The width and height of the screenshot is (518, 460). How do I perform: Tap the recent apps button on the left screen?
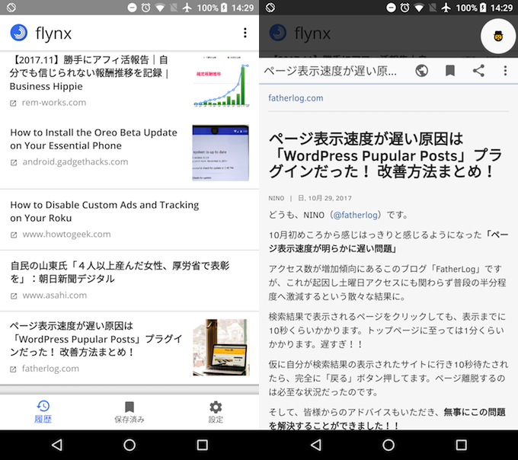(202, 445)
